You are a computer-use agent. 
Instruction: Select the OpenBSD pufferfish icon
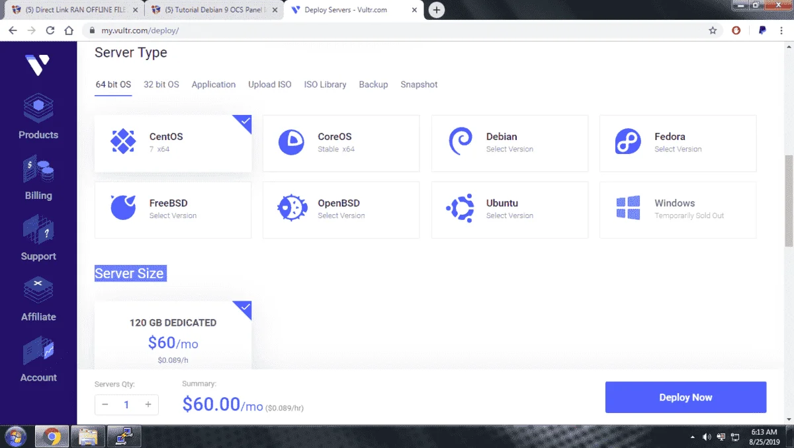pyautogui.click(x=292, y=208)
